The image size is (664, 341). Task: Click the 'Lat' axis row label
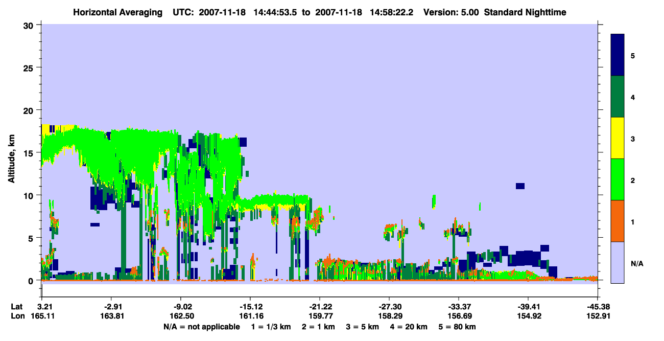[x=16, y=307]
